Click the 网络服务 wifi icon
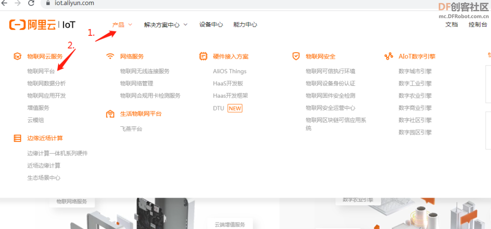The width and height of the screenshot is (491, 229). [110, 56]
